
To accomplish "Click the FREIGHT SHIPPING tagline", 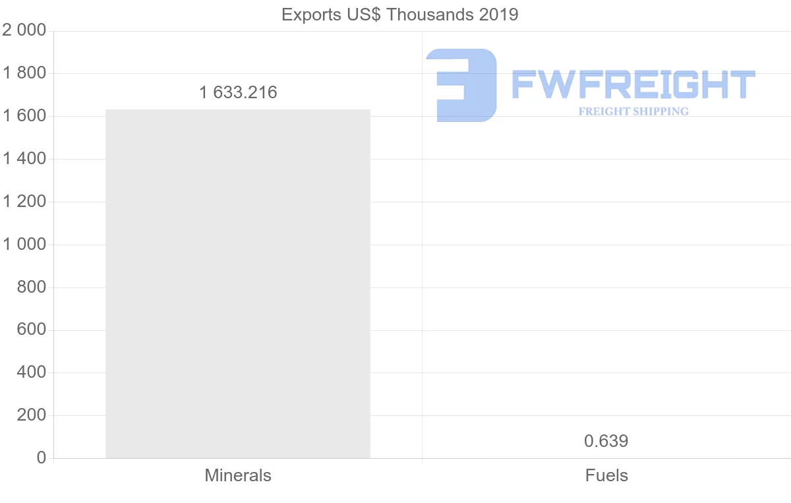I will pyautogui.click(x=633, y=111).
